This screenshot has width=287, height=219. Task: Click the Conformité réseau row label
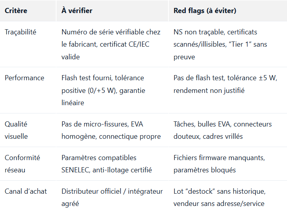click(x=22, y=164)
